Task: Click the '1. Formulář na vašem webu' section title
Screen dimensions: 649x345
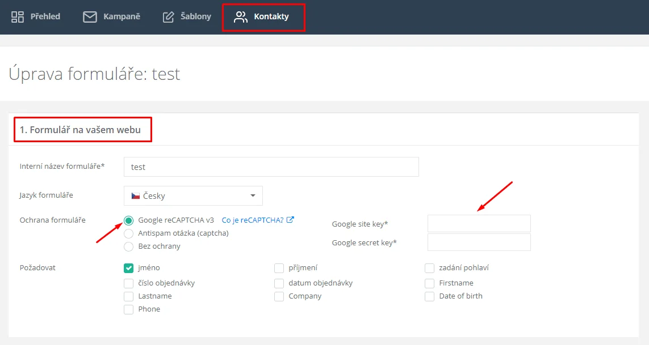Action: pyautogui.click(x=80, y=130)
